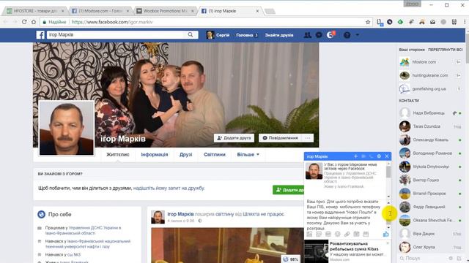Open notifications globe icon with red badge
This screenshot has height=263, width=469.
point(330,35)
